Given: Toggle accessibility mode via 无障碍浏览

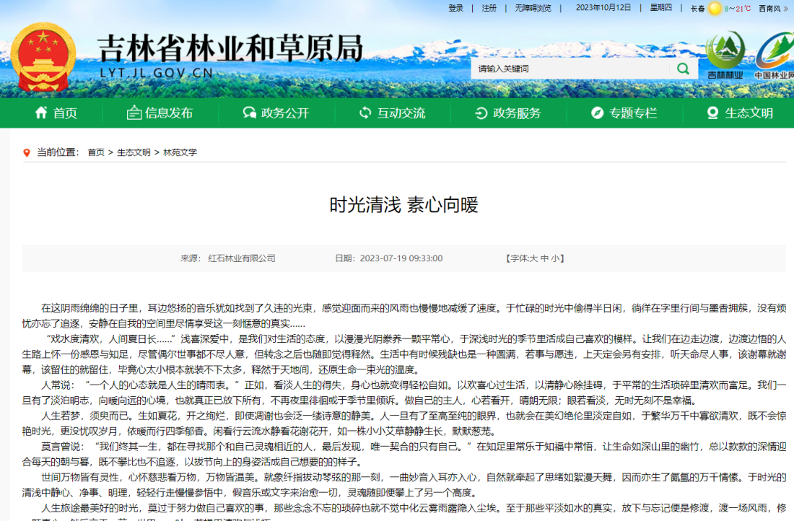Looking at the screenshot, I should pos(532,8).
